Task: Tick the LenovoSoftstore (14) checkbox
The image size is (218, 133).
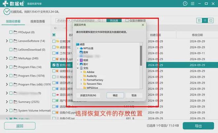Action: coord(11,41)
